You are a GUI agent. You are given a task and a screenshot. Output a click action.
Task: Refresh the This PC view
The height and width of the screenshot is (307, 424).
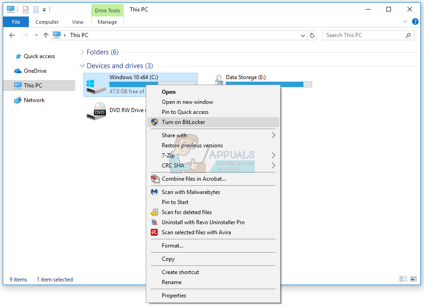312,35
